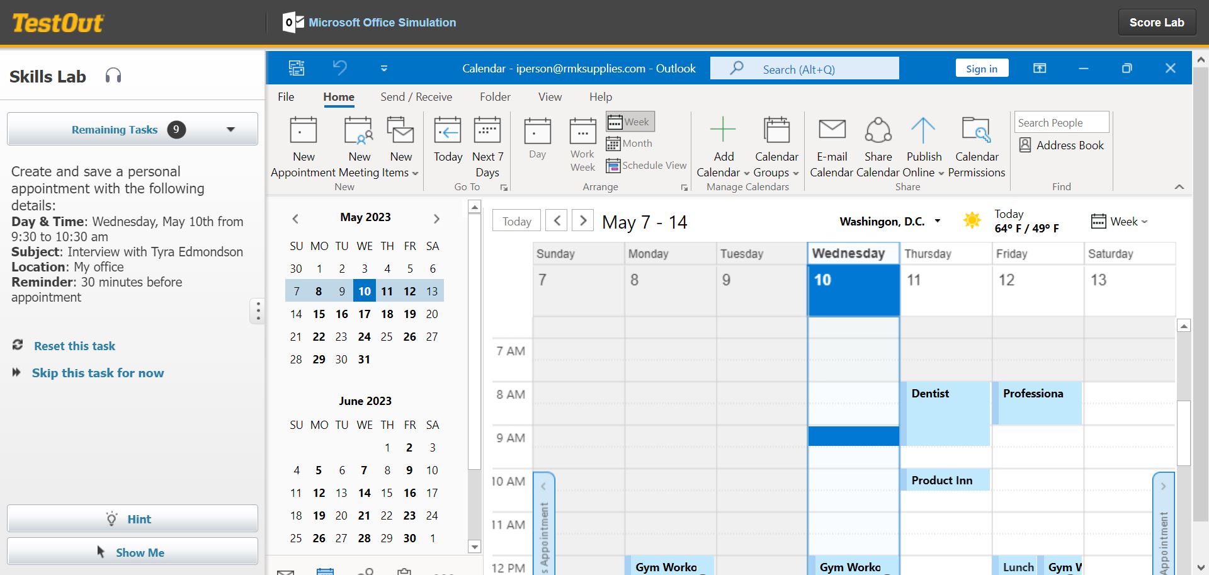Switch to Schedule View
Screen dimensions: 1209x575
pyautogui.click(x=647, y=165)
